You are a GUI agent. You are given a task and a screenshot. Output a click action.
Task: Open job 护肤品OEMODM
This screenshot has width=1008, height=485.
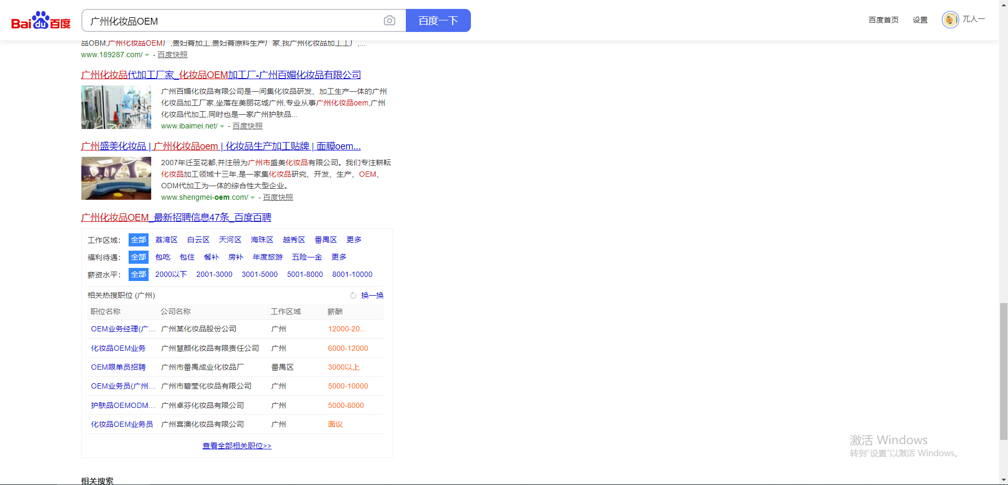123,405
